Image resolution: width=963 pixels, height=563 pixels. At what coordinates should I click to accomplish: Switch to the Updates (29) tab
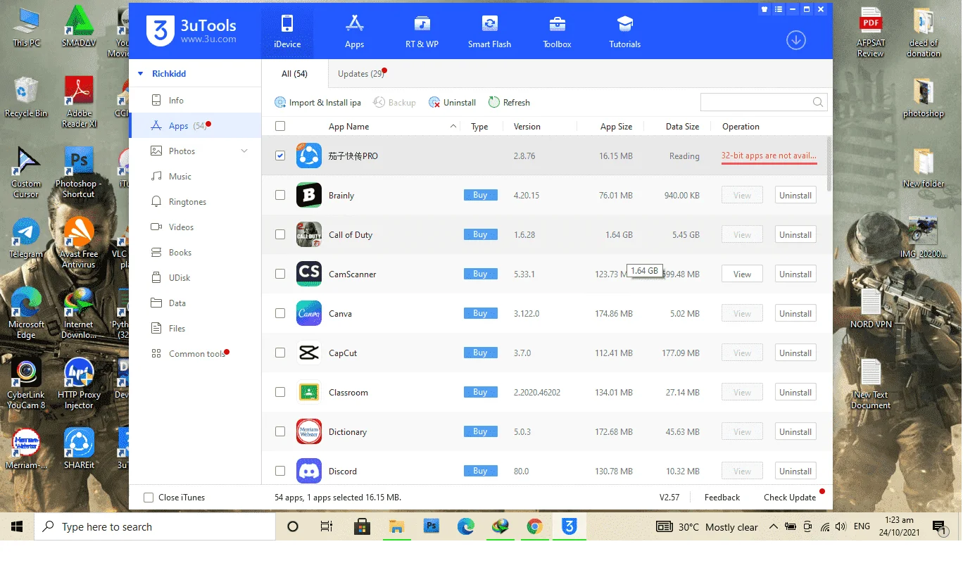click(x=361, y=73)
